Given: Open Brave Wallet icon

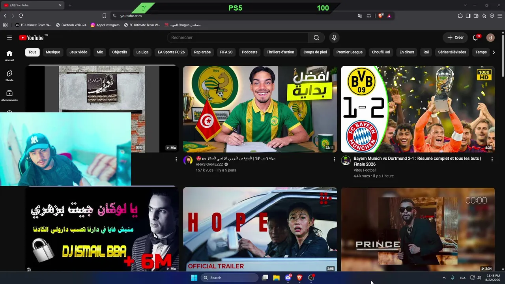Looking at the screenshot, I should pos(476,16).
